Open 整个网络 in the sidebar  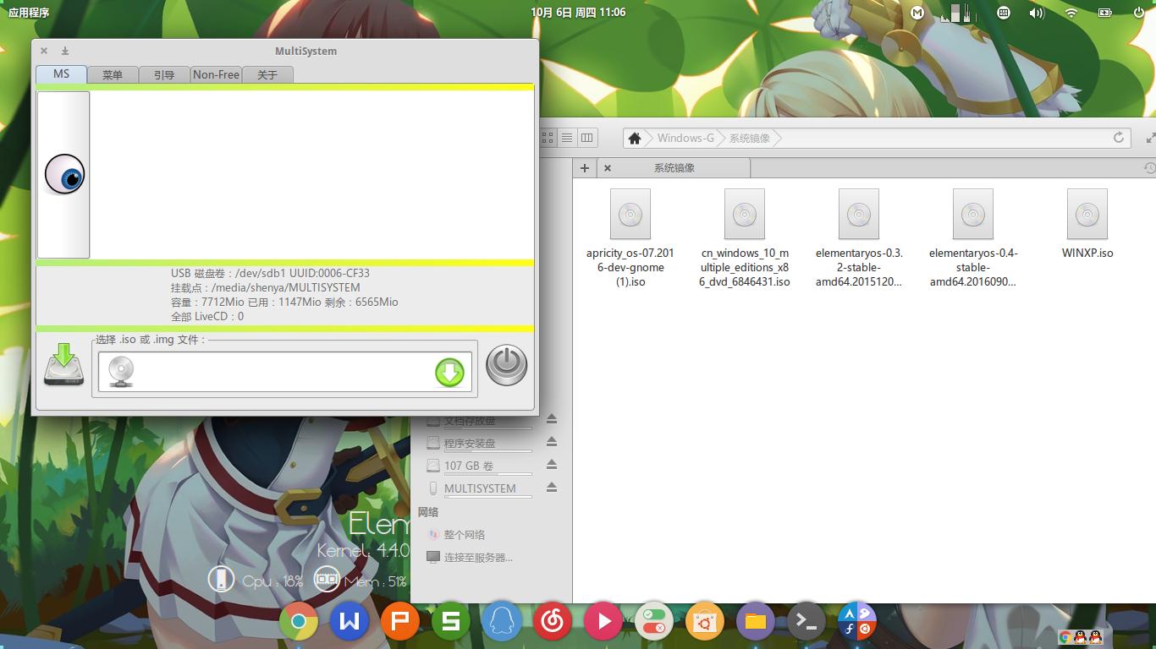(464, 535)
